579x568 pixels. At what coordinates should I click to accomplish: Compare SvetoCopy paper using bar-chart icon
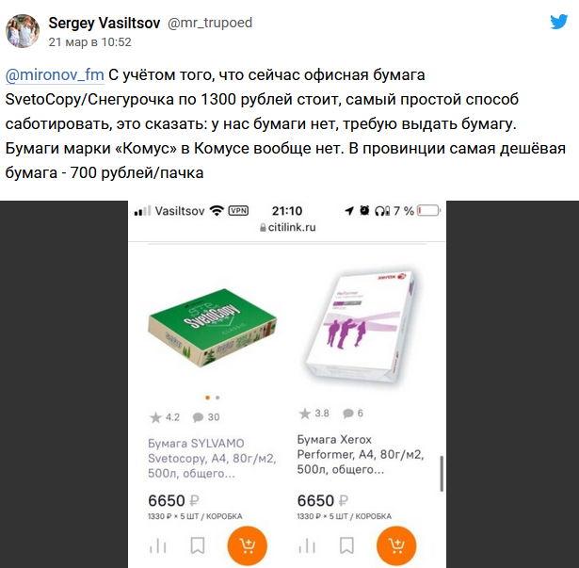point(158,545)
